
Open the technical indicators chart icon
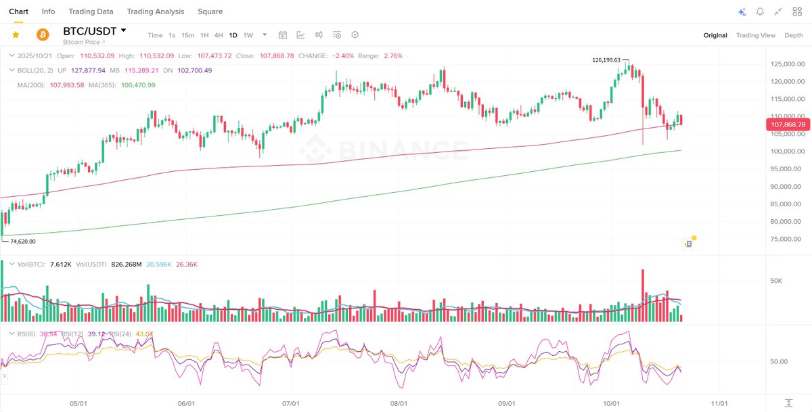point(300,35)
